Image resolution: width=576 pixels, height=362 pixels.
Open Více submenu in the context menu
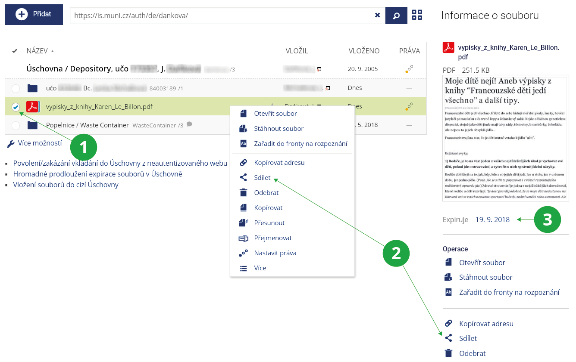(260, 268)
